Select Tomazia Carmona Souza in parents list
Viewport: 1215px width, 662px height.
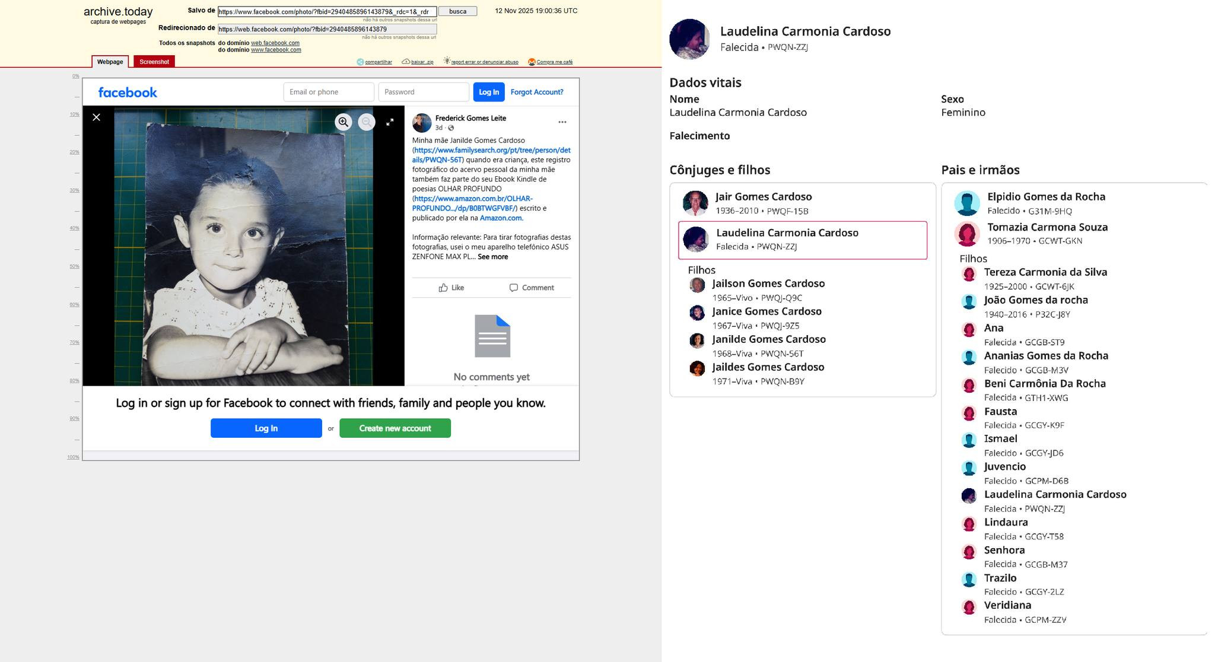(1047, 227)
